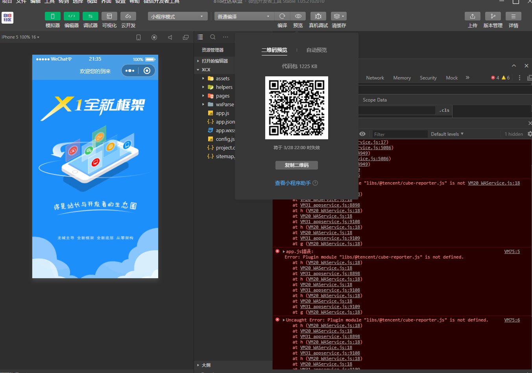Viewport: 532px width, 373px height.
Task: Open the compile mode dropdown
Action: [x=244, y=17]
